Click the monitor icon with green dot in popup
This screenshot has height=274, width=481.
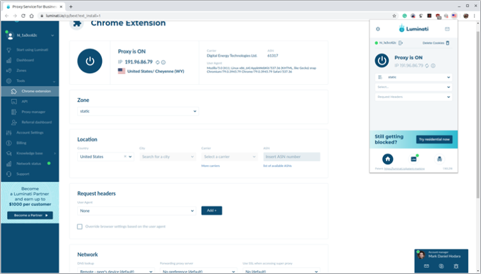pos(414,159)
